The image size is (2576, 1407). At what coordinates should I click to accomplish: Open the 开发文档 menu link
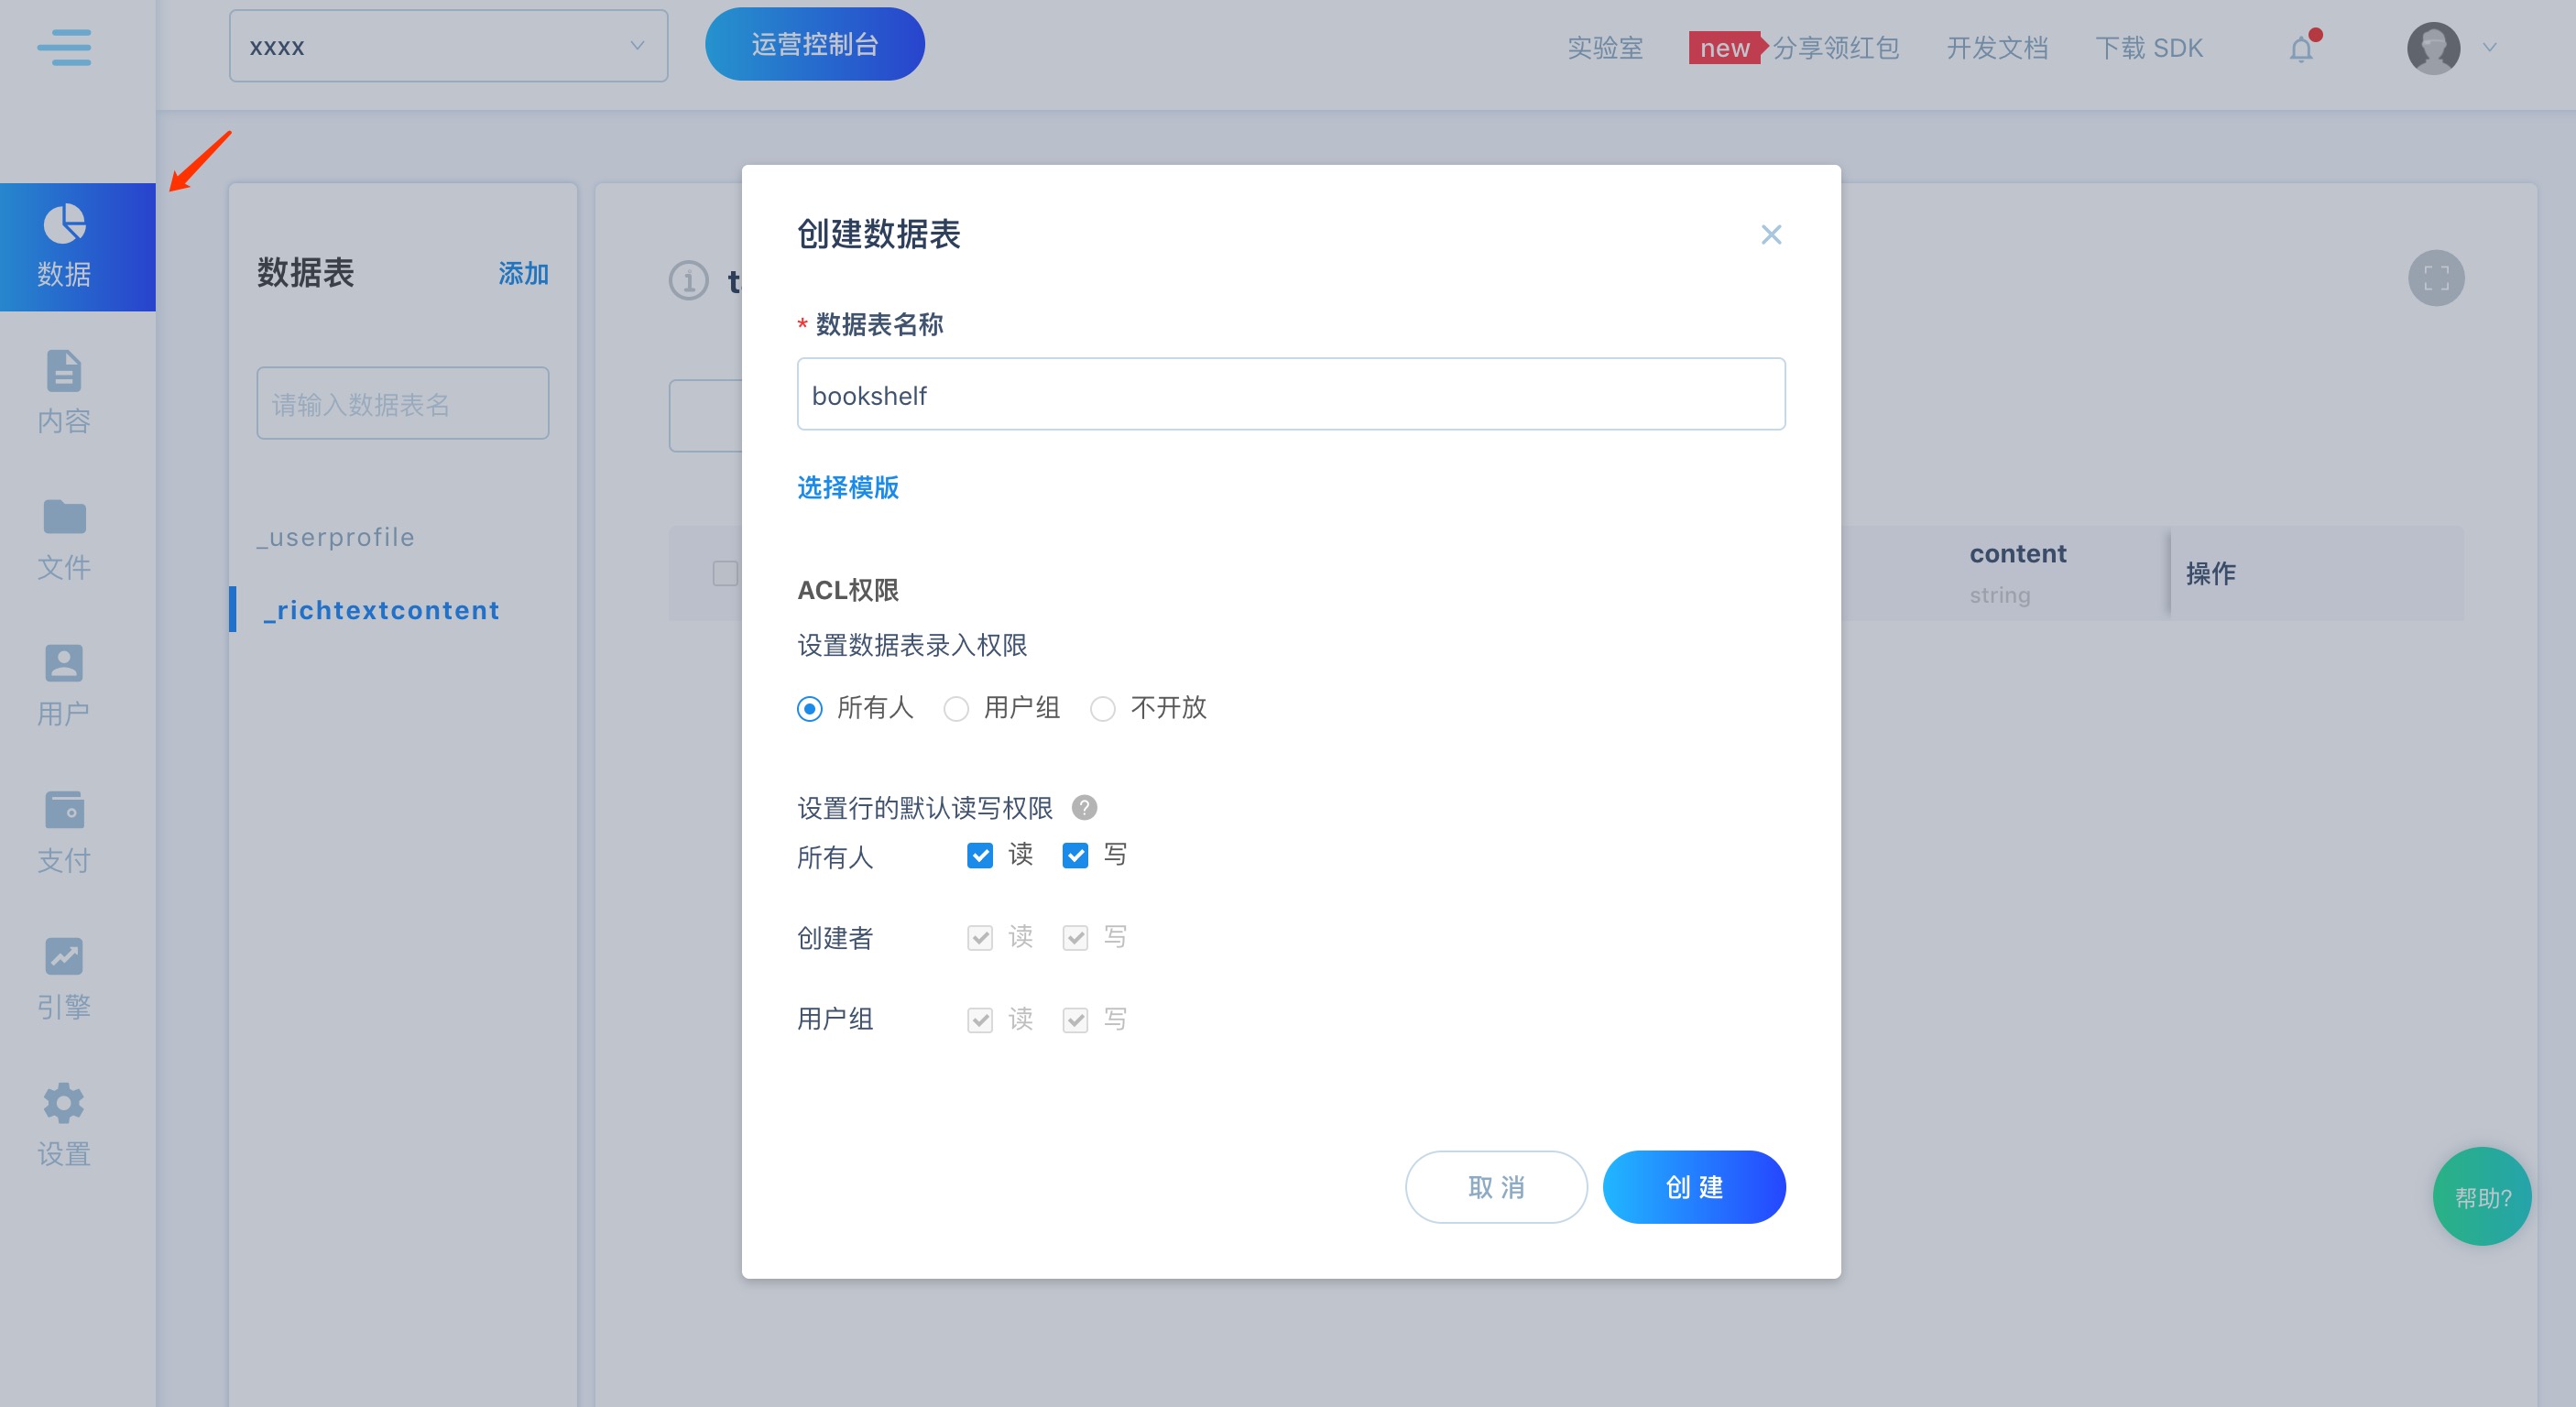[x=1997, y=48]
